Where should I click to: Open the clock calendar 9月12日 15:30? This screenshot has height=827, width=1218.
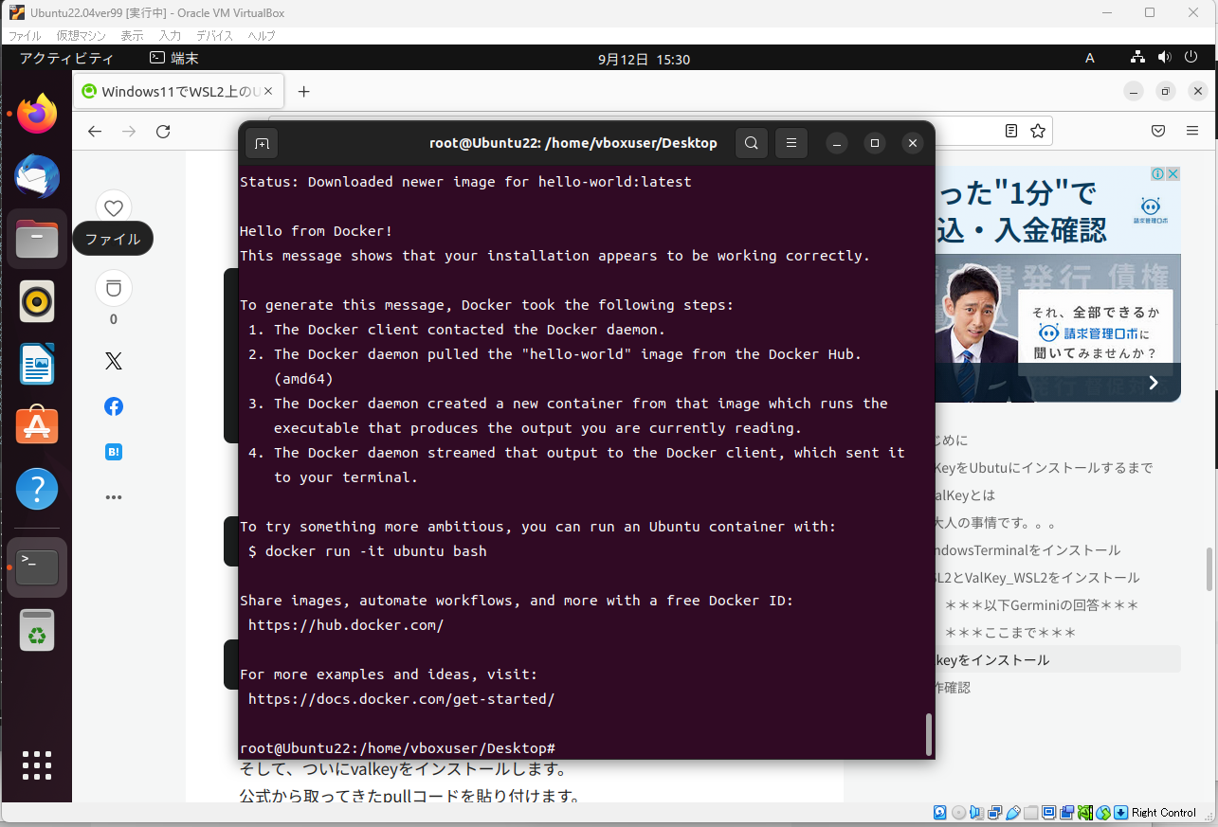(x=644, y=59)
